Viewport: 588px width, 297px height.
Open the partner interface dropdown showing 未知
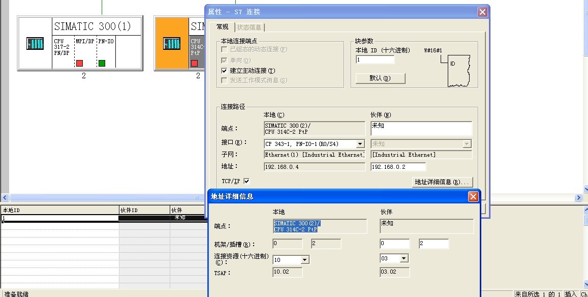pos(467,144)
